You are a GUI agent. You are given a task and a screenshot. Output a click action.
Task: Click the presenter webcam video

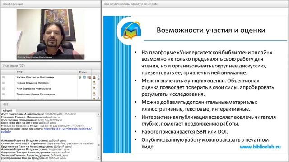[51, 34]
